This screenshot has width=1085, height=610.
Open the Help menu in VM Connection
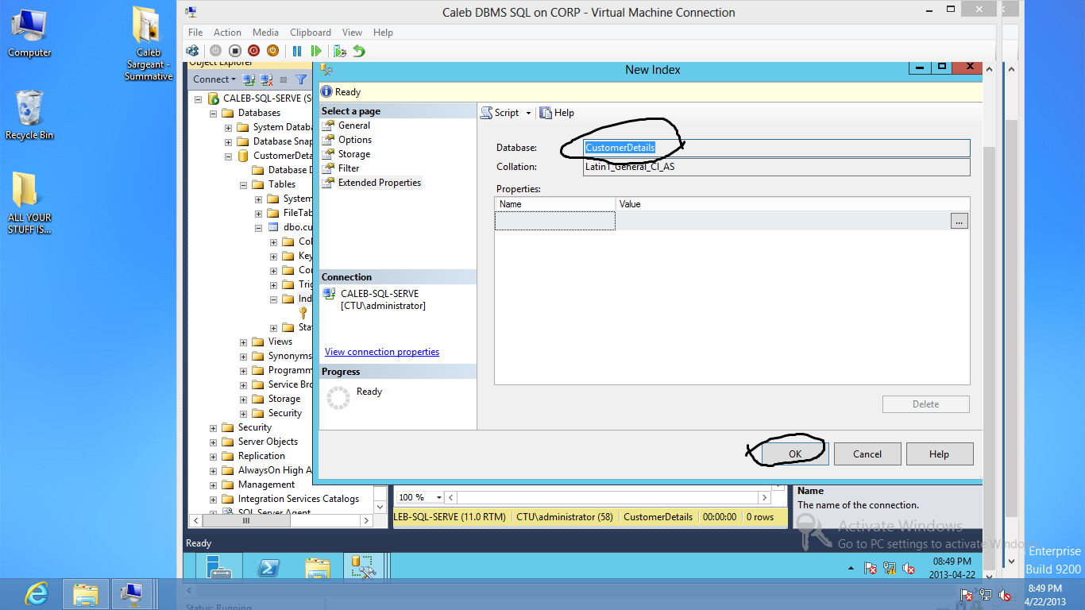pos(383,33)
